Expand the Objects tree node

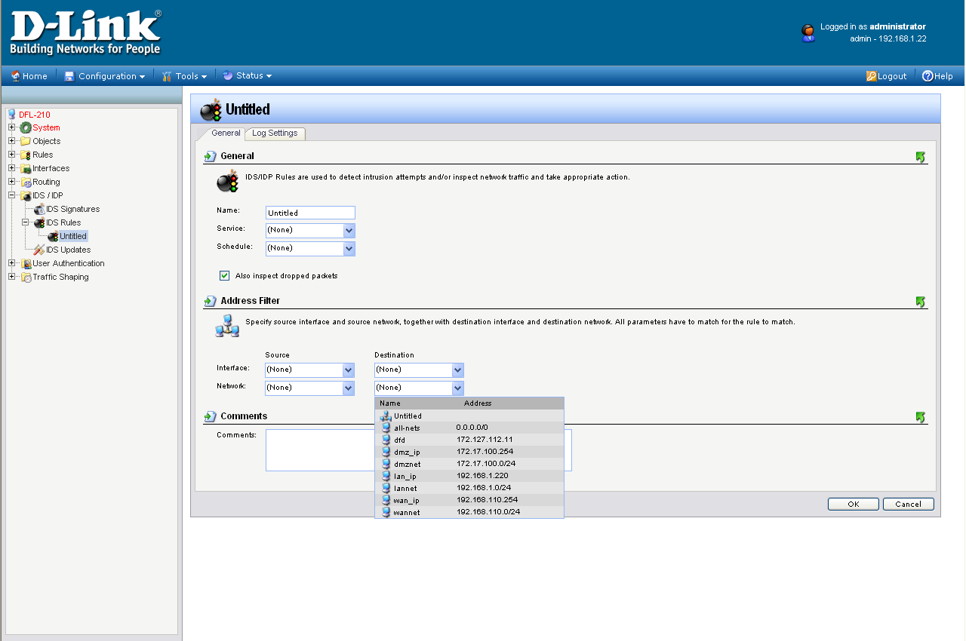tap(12, 141)
